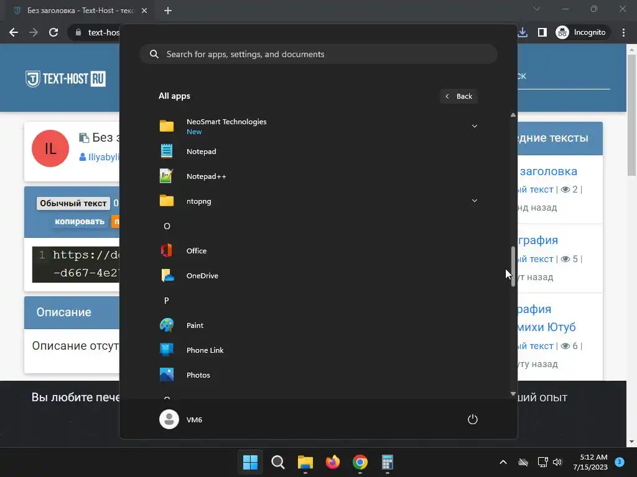Click the копировать button on page
The image size is (637, 477).
(x=79, y=222)
